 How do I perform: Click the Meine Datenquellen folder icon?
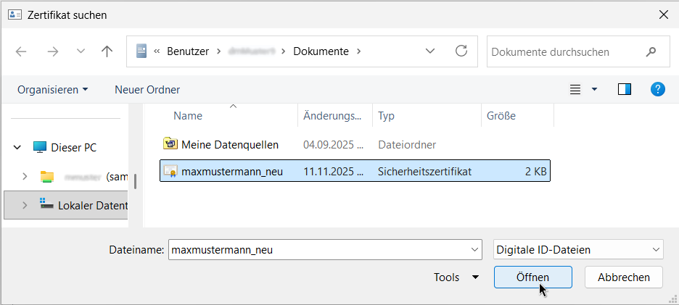click(170, 143)
